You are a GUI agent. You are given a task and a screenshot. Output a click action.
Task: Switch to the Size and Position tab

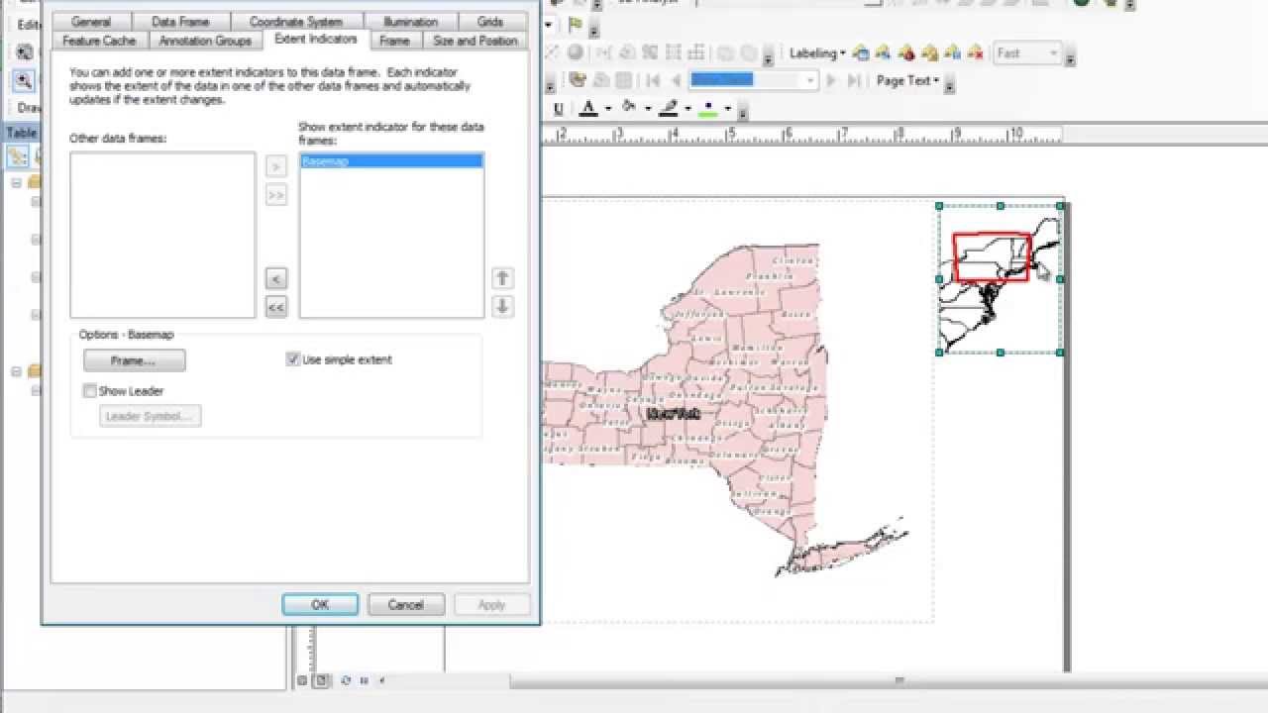coord(475,41)
